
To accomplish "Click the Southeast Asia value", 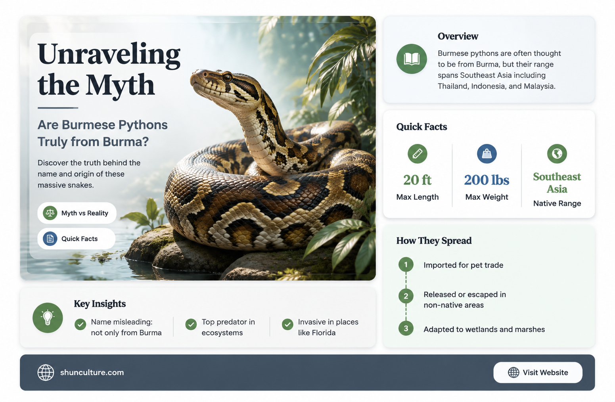I will coord(557,183).
